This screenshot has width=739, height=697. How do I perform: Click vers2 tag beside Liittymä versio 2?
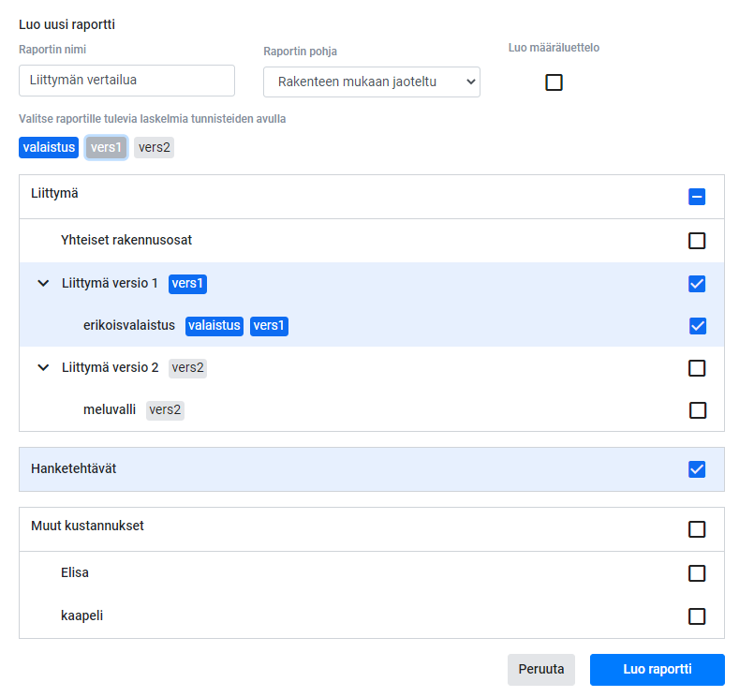[187, 367]
